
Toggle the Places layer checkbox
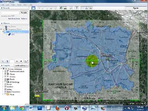tap(6, 74)
